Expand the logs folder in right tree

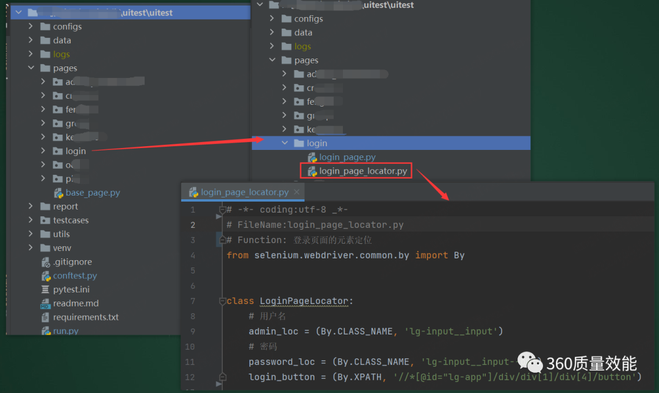pos(272,46)
